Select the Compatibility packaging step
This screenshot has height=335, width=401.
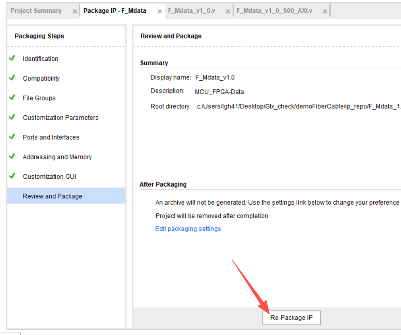pos(41,78)
